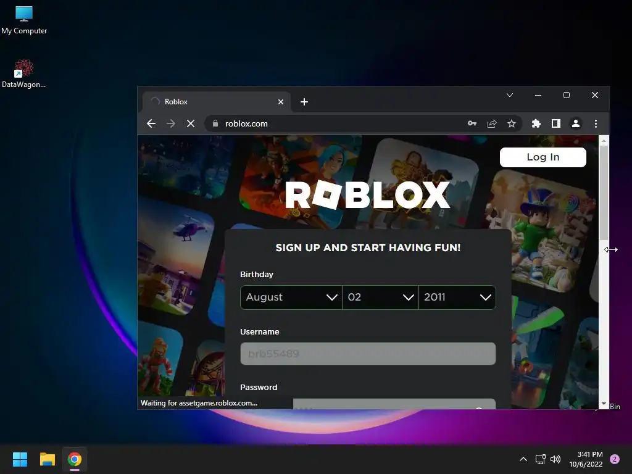Screen dimensions: 632x474
Task: Click the Log In button
Action: (x=543, y=157)
